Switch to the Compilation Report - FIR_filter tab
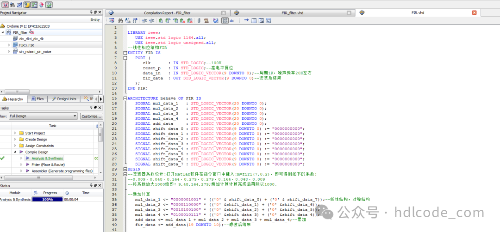Viewport: 500px width, 232px height. pyautogui.click(x=167, y=13)
